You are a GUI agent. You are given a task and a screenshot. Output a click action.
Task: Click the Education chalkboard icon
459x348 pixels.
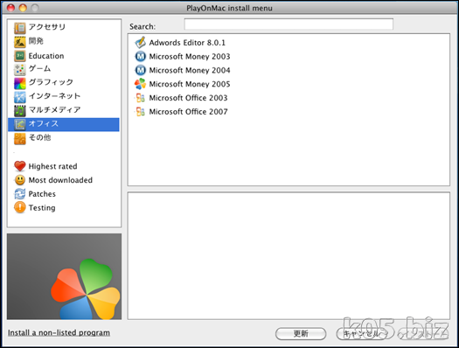[20, 56]
